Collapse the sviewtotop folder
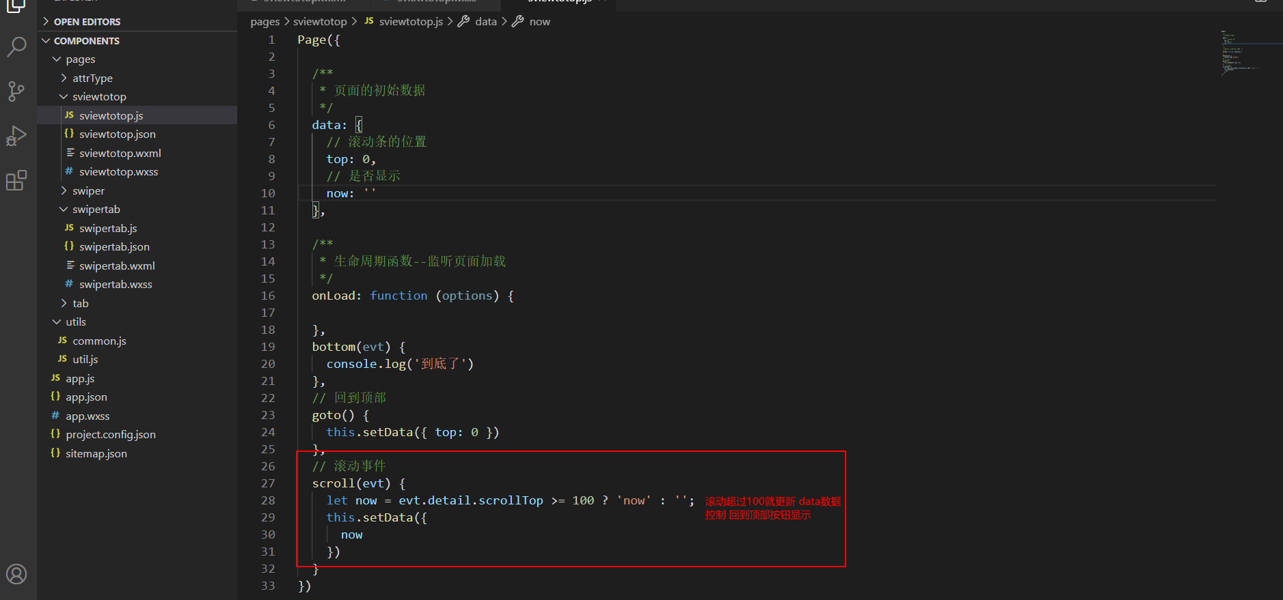Screen dimensions: 1283x600 pos(137,97)
